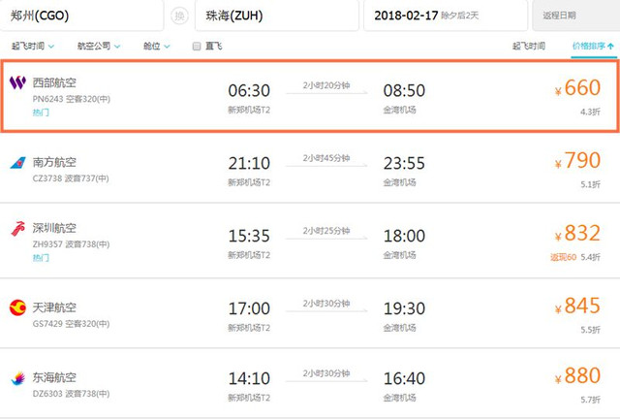Click the ¥660 price for West Air
This screenshot has height=419, width=620.
[x=577, y=88]
